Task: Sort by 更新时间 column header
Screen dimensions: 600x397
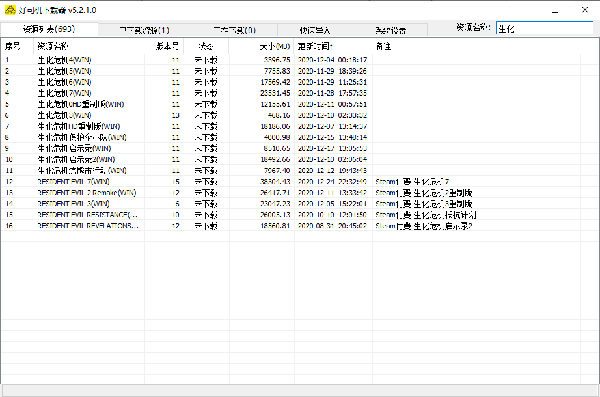Action: [x=333, y=46]
